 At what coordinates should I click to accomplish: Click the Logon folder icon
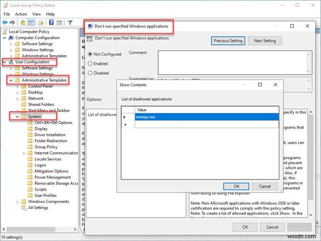point(30,165)
